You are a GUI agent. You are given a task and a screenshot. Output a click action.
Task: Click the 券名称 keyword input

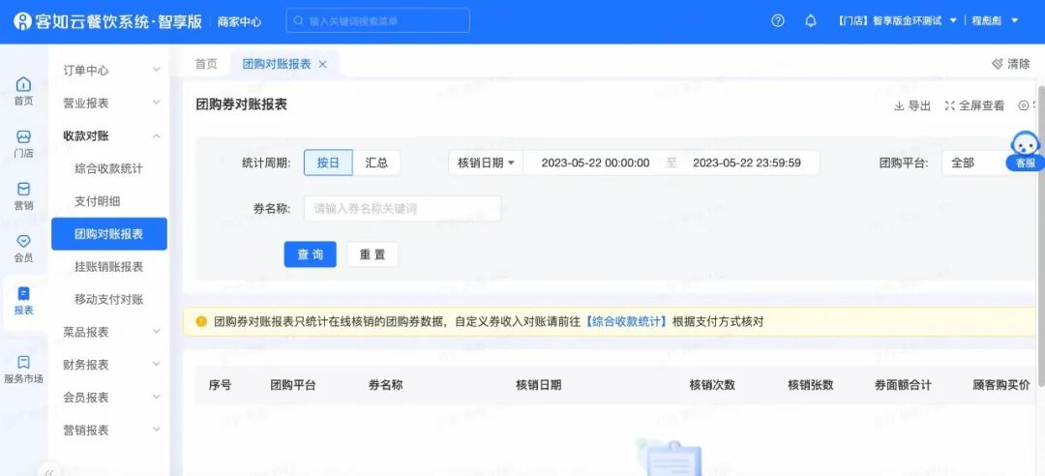tap(403, 209)
